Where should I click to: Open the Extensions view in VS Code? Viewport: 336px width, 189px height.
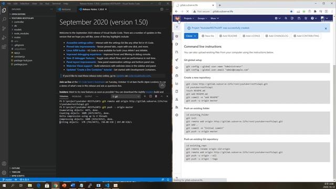tap(4, 47)
